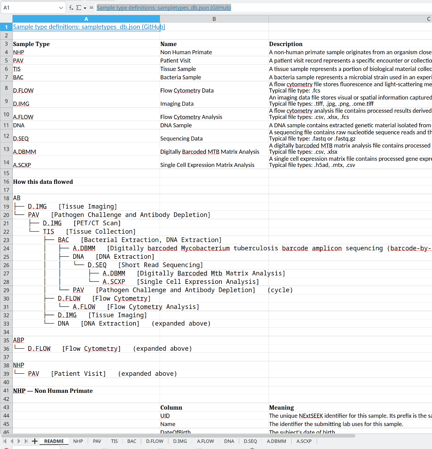Image resolution: width=432 pixels, height=449 pixels.
Task: Select the 'PAV [Patient Visit]' row 39
Action: click(x=86, y=374)
